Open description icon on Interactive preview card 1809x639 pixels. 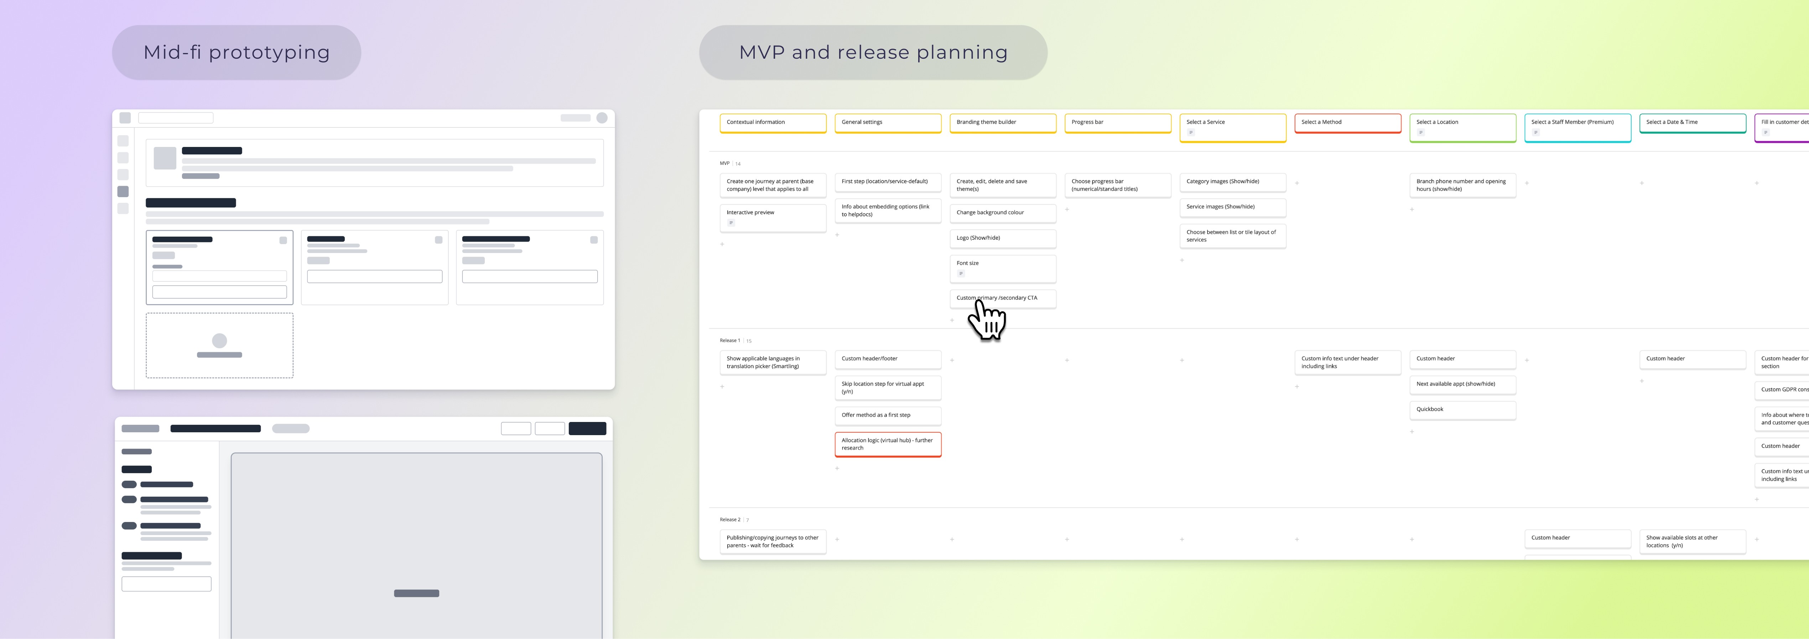pos(731,223)
